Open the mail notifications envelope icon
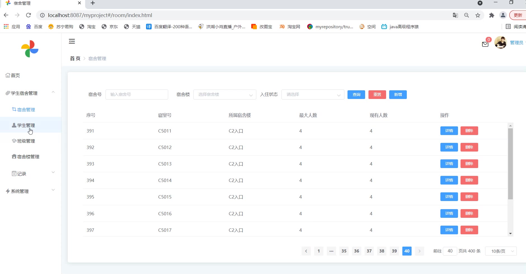This screenshot has height=274, width=526. tap(485, 44)
